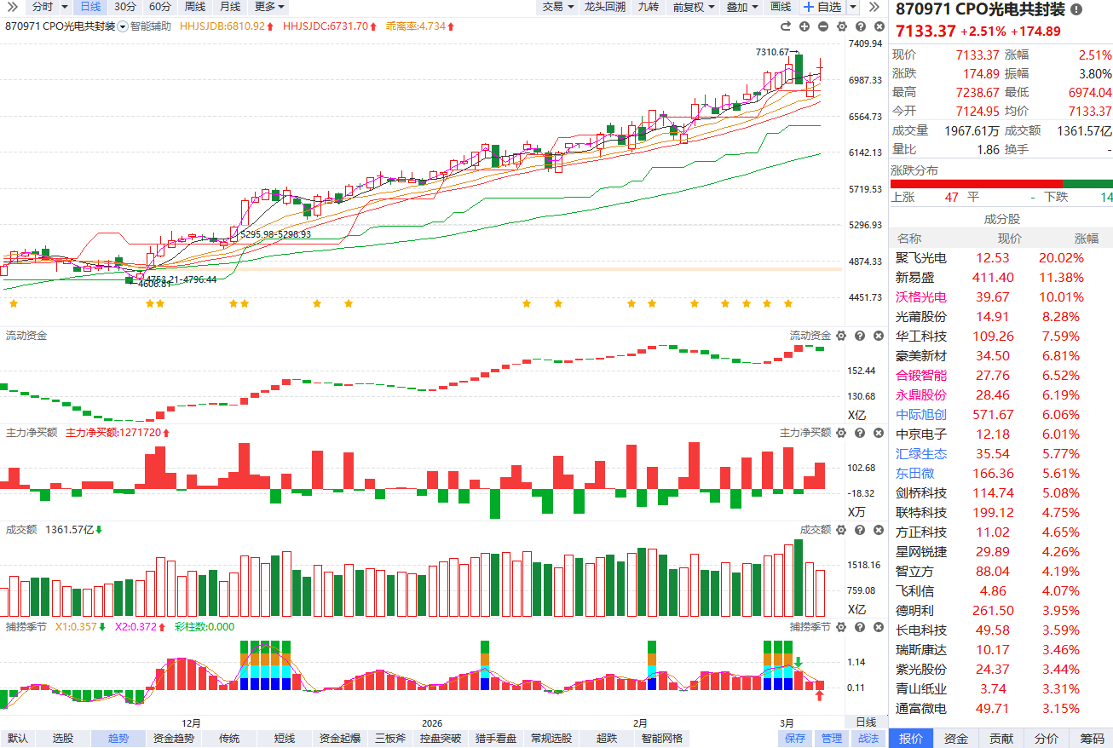Open the 贡献 tab in right panel
1113x748 pixels.
(1001, 739)
